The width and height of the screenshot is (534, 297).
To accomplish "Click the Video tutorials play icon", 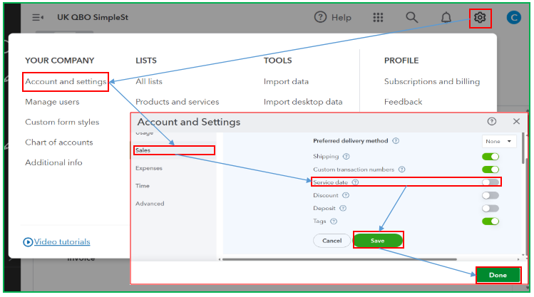I will [x=28, y=242].
